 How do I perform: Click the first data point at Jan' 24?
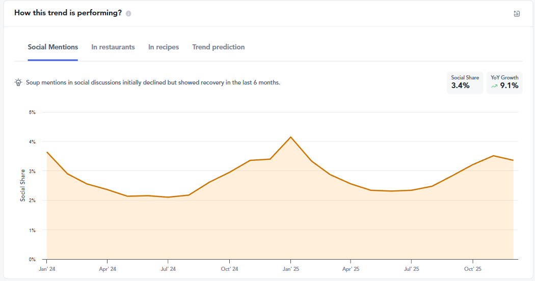click(47, 152)
